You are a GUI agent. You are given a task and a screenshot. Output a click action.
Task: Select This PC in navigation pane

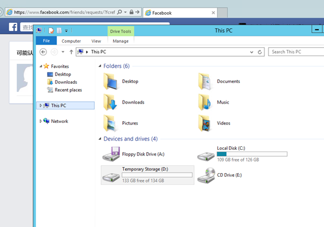pos(66,105)
